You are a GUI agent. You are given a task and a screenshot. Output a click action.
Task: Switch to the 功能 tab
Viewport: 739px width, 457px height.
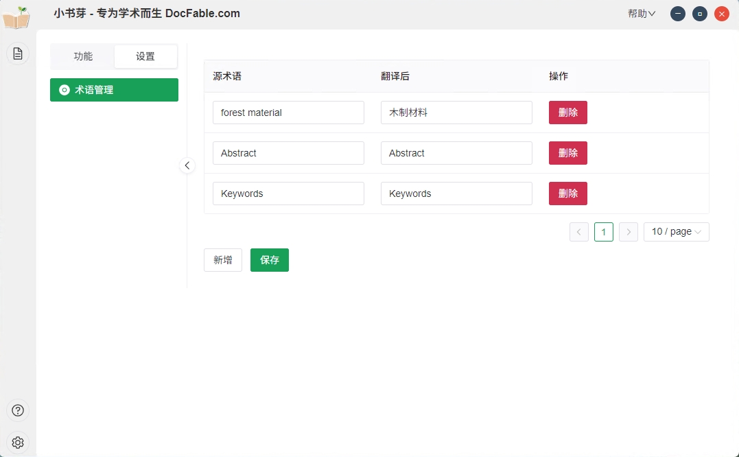pos(83,56)
